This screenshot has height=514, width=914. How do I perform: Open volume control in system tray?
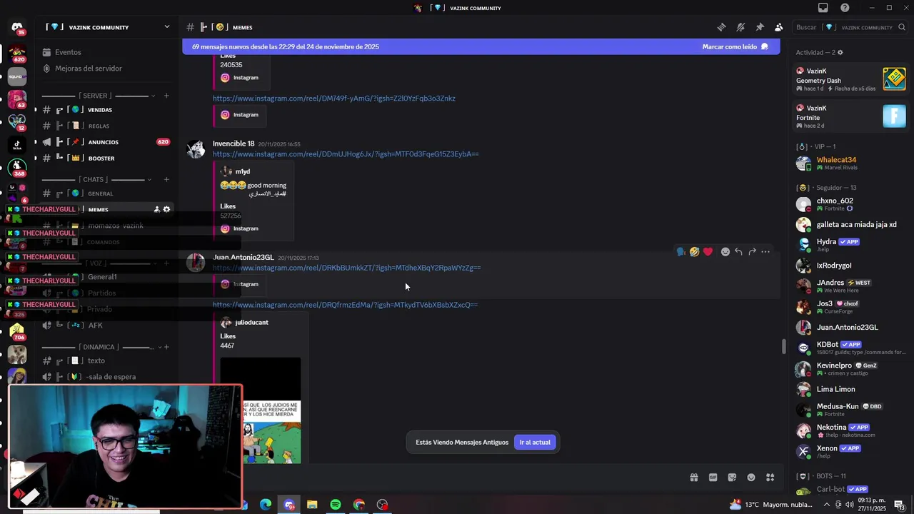[849, 505]
